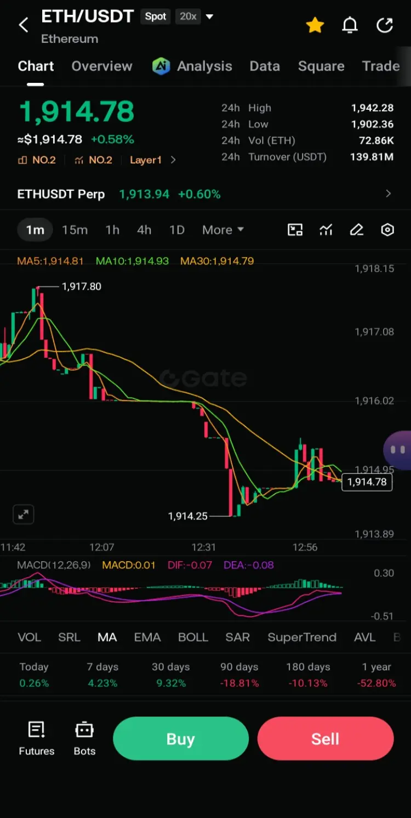This screenshot has width=411, height=818.
Task: Select the 1m timeframe
Action: tap(35, 230)
